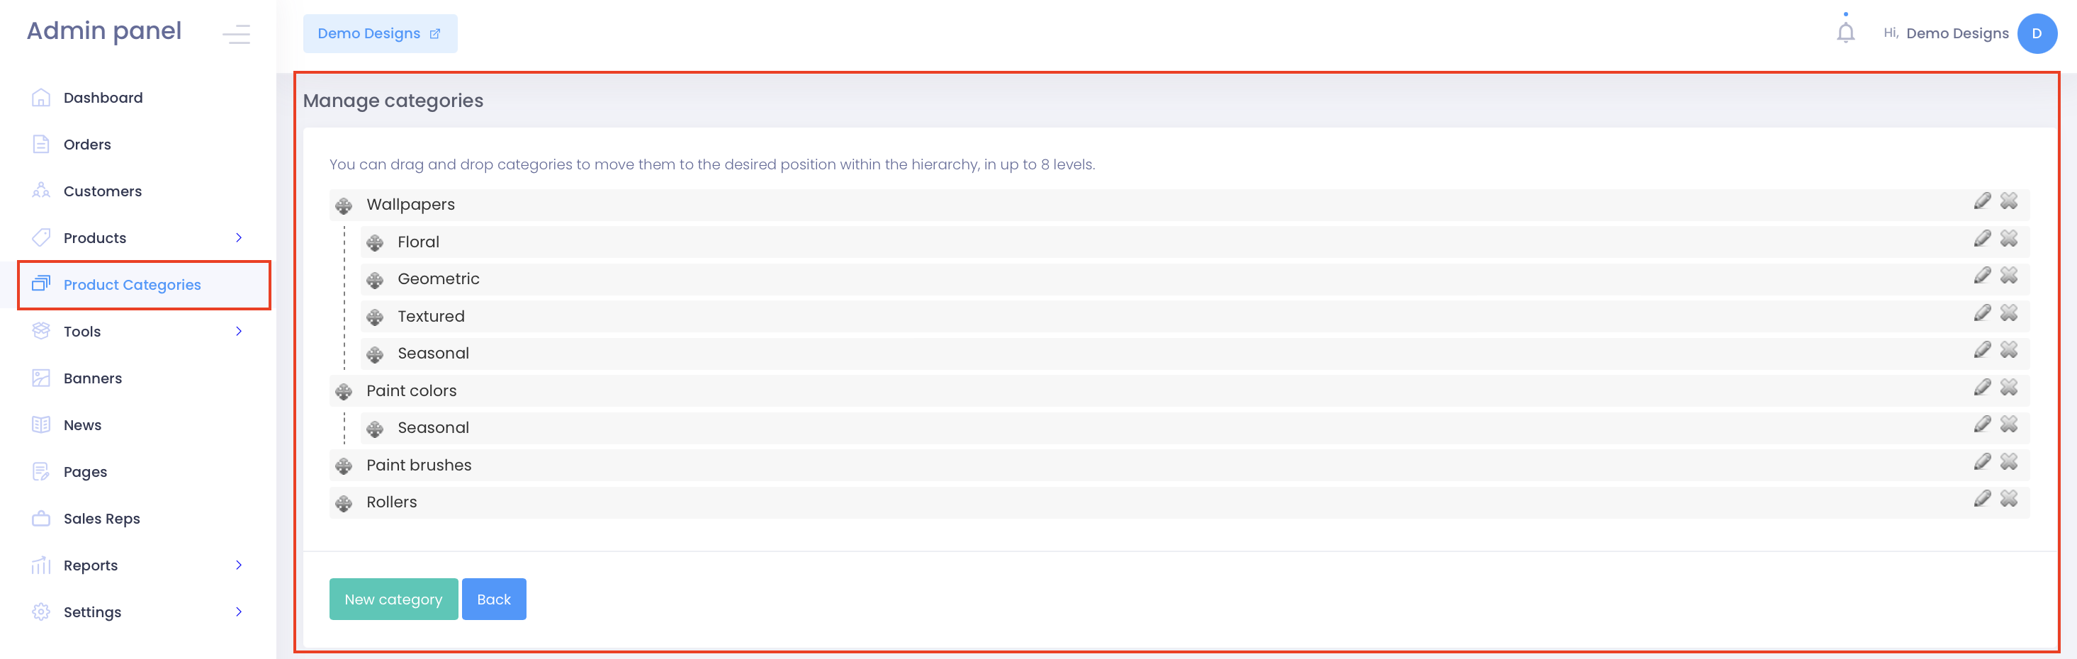Select the Textured category name
Viewport: 2077px width, 659px height.
[x=431, y=316]
